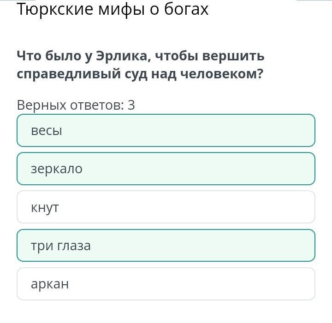Click the highlighted 'три глаза' answer box
This screenshot has height=323, width=332.
(166, 246)
